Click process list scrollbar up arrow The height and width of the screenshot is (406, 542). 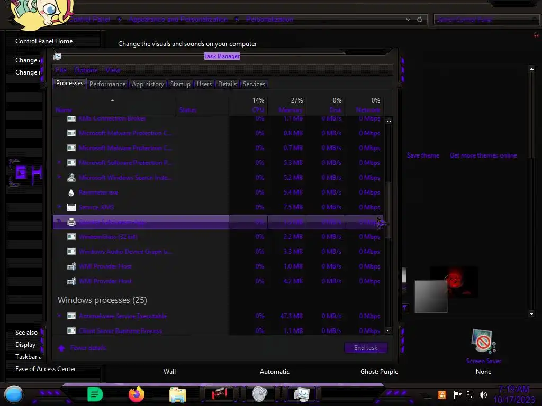tap(389, 121)
